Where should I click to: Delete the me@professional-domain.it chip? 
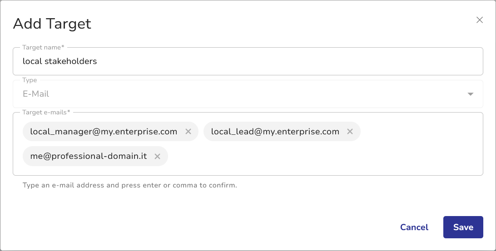[158, 156]
